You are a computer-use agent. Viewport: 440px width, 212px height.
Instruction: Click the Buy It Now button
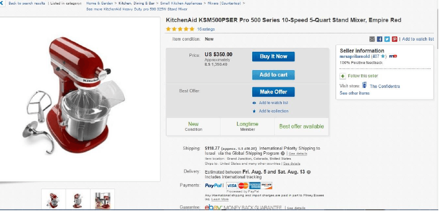click(x=273, y=57)
